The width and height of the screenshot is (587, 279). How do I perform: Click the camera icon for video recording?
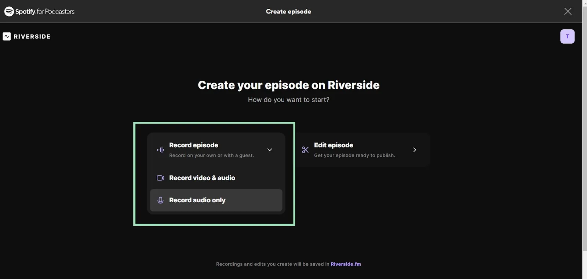point(160,178)
